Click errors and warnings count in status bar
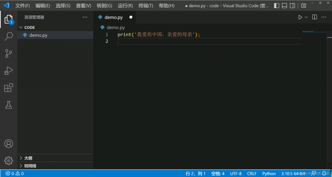Viewport: 332px width, 177px height. click(15, 174)
